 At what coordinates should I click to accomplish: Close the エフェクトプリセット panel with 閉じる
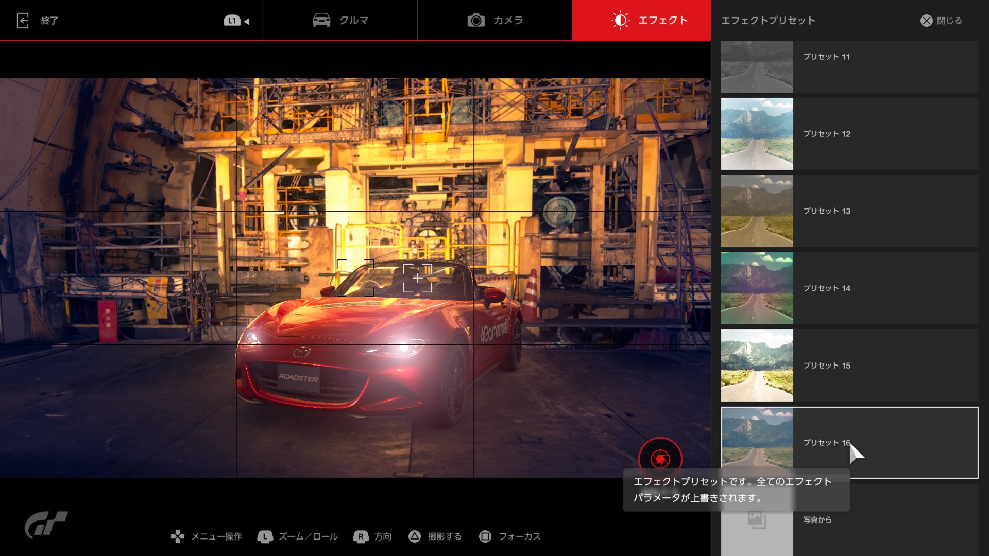pos(941,21)
